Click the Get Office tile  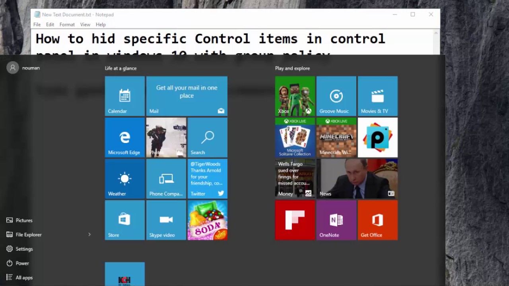[378, 220]
